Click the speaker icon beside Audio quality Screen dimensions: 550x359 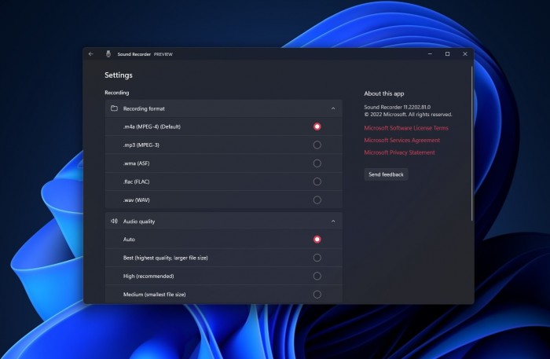114,222
